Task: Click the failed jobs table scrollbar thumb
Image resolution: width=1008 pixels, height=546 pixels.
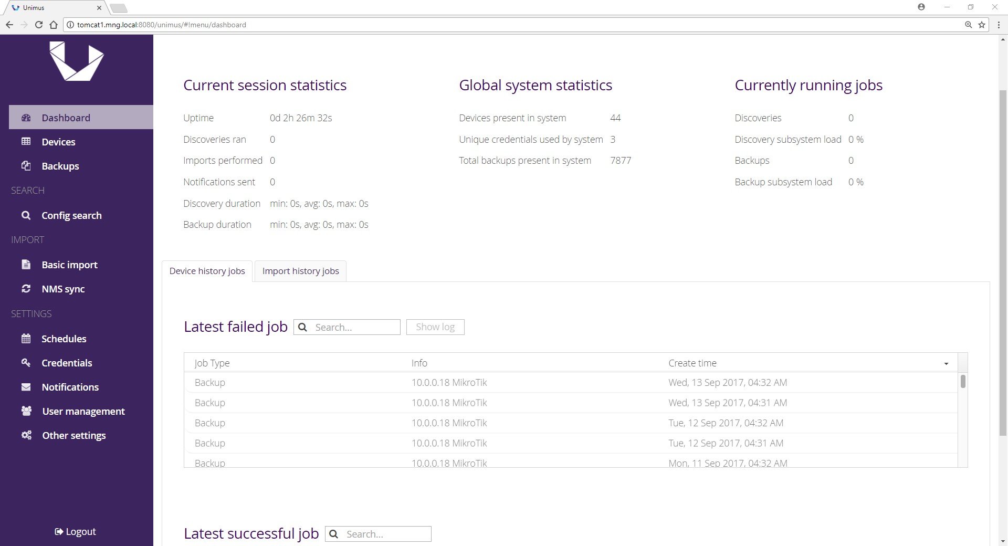Action: pos(963,381)
